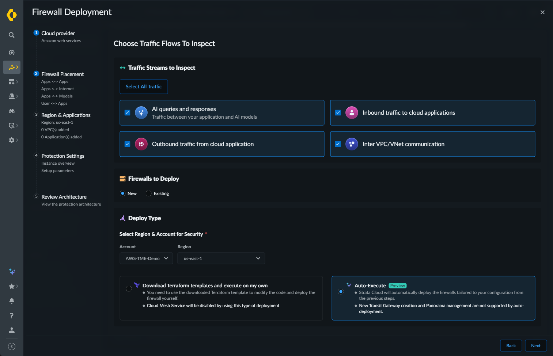Choose Download Terraform templates radio option
Viewport: 553px width, 356px height.
coord(129,288)
